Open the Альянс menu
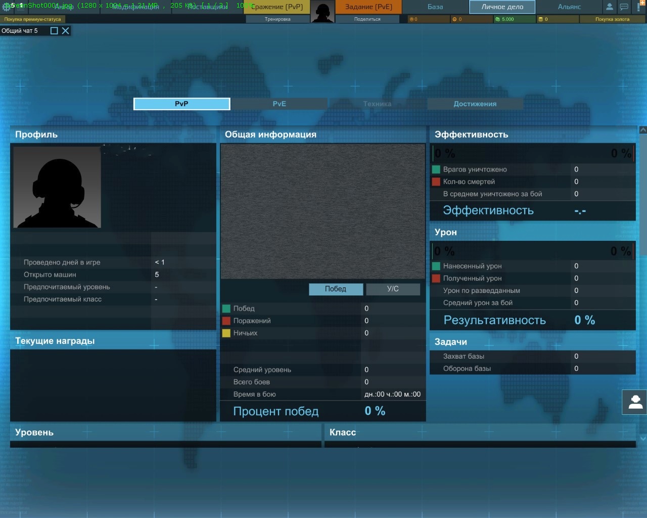This screenshot has height=518, width=647. (x=569, y=7)
